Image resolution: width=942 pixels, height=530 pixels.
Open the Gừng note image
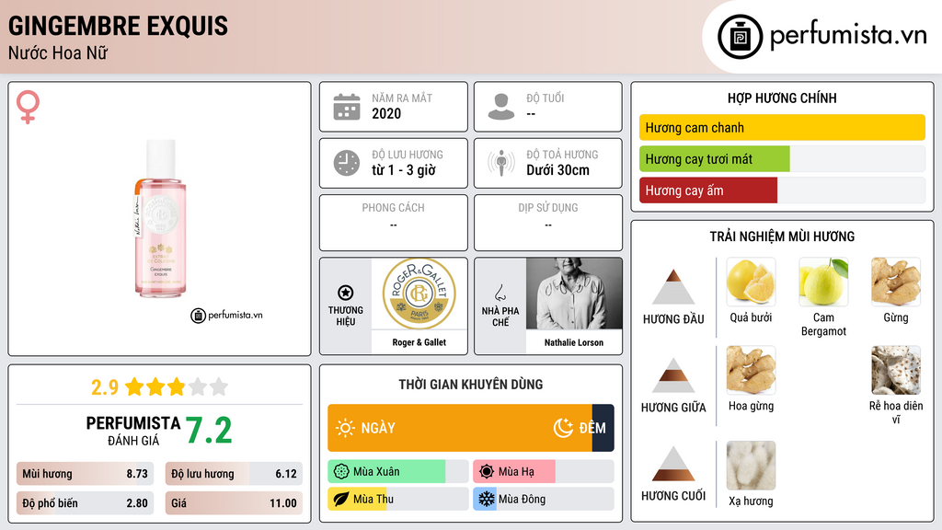point(896,282)
